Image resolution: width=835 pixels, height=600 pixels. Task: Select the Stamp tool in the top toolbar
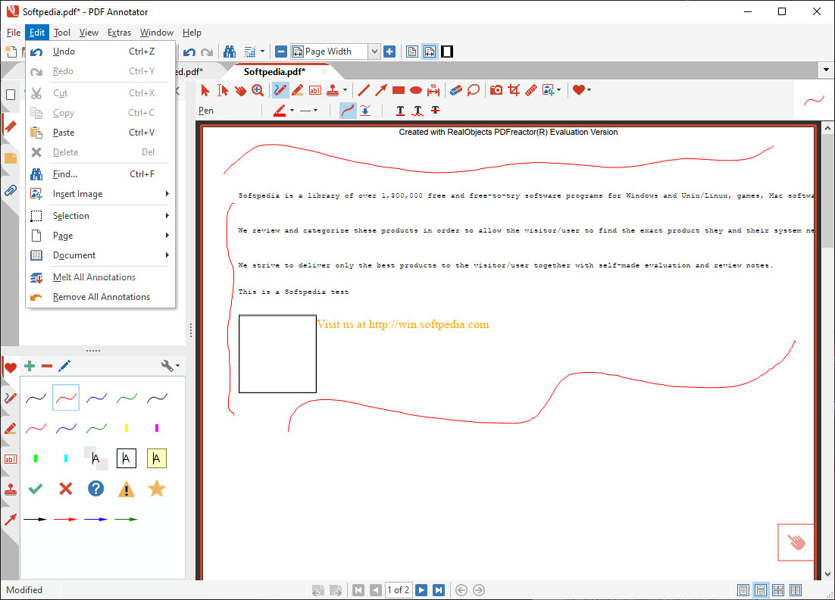point(332,90)
